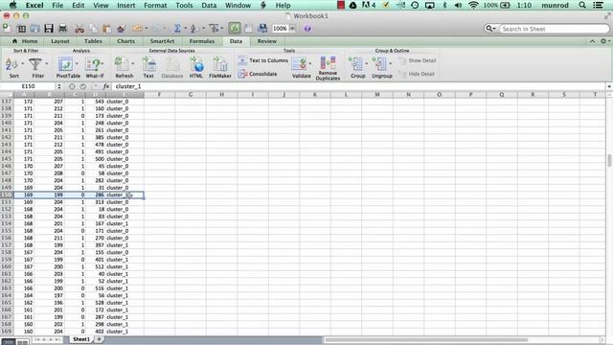Open the Toolbox icon in toolbar
This screenshot has width=613, height=345.
(x=248, y=28)
